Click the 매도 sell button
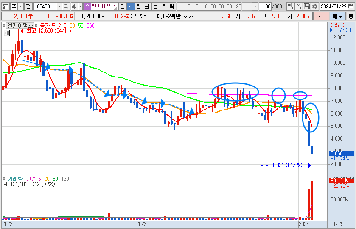 pyautogui.click(x=337, y=17)
